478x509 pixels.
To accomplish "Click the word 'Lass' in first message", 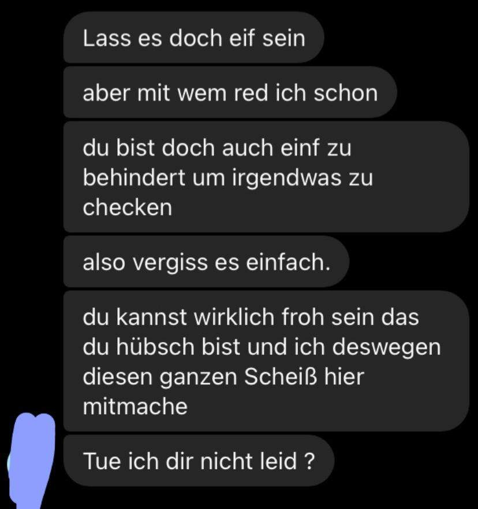I will click(107, 38).
